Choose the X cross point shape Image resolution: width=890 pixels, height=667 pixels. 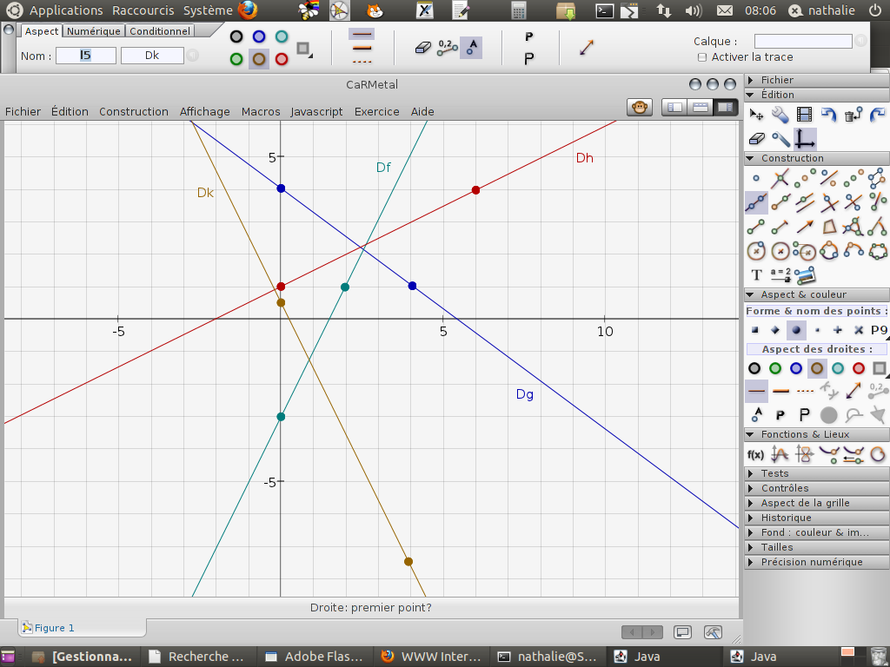[x=858, y=330]
